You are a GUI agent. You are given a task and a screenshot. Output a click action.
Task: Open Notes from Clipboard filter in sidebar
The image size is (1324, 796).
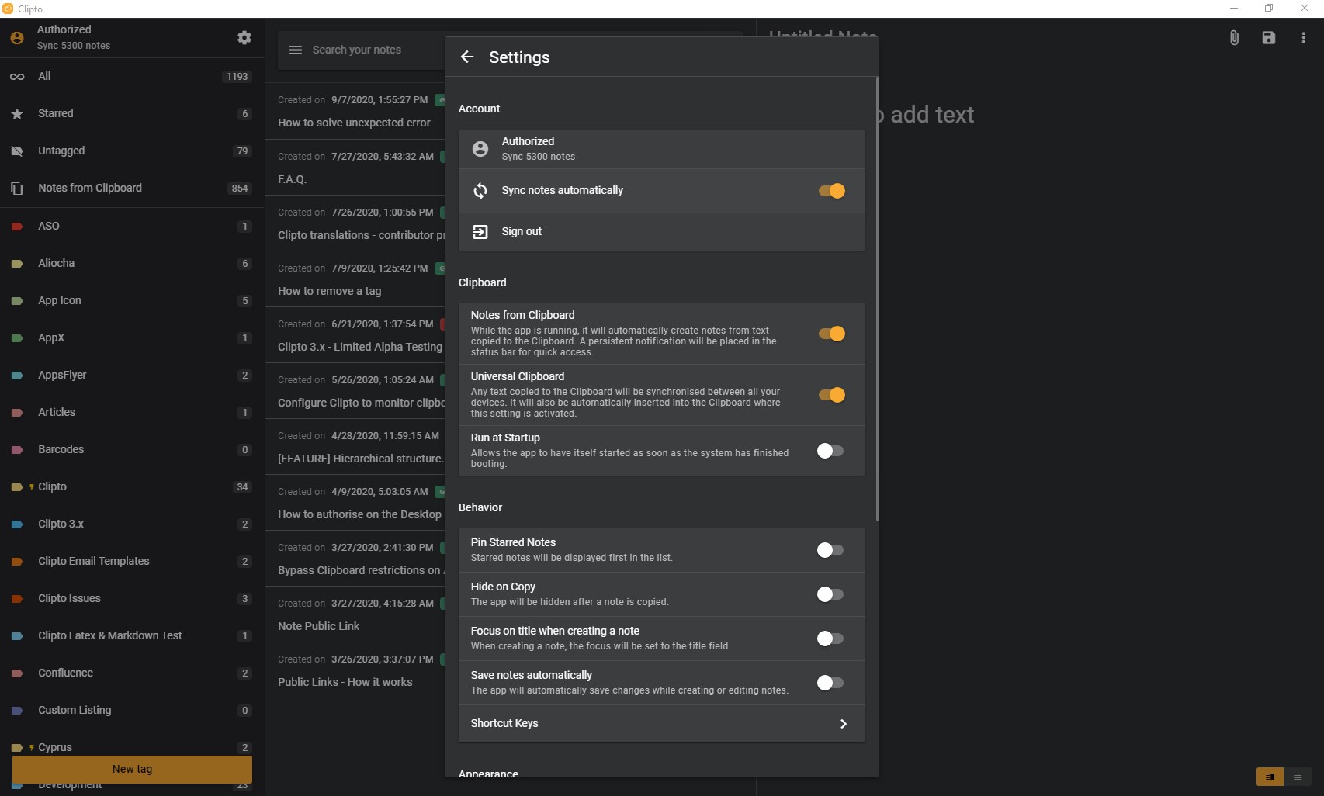90,188
